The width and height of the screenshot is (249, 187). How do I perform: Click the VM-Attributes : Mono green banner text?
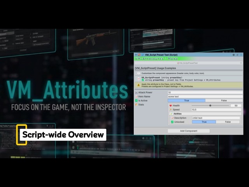[x=156, y=59]
